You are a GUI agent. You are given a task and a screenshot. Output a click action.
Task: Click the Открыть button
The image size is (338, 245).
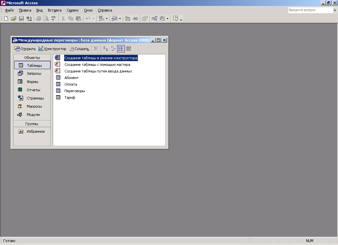click(25, 49)
